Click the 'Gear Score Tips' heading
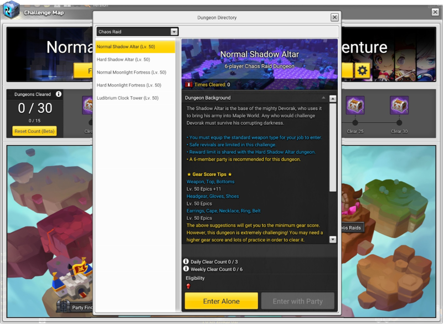443x324 pixels. [x=209, y=174]
